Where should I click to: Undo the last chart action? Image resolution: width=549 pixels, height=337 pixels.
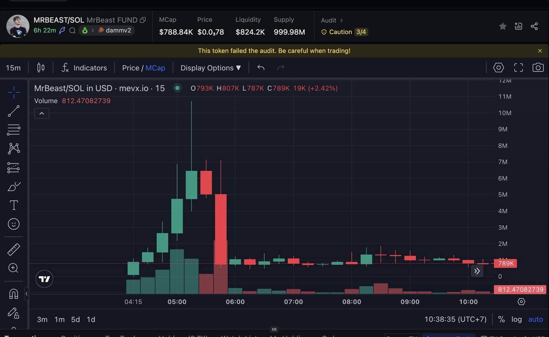(261, 68)
